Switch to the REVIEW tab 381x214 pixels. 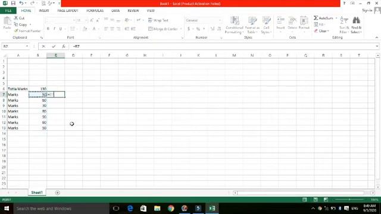[x=133, y=11]
